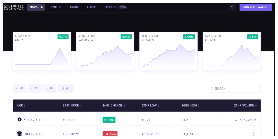This screenshot has height=139, width=278.
Task: Click the €11,034.55 24hr high value
Action: click(x=190, y=134)
